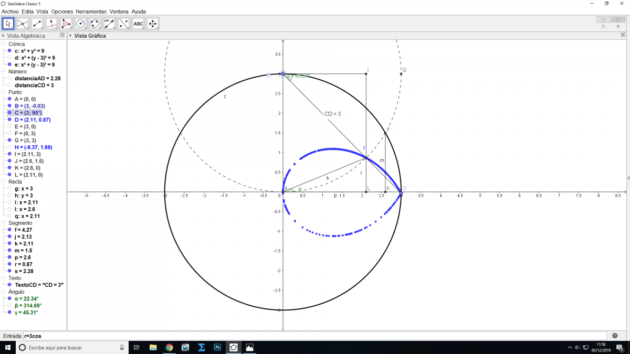Click the Entrada input field
630x354 pixels.
(x=315, y=336)
